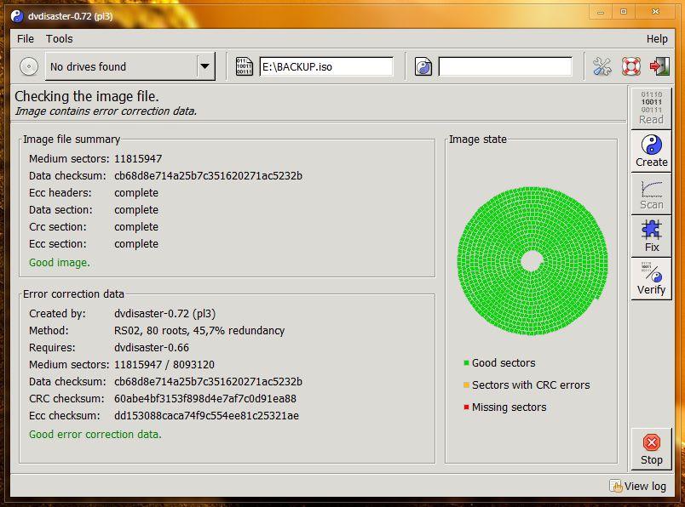Stop the current action
The height and width of the screenshot is (507, 685).
(x=652, y=449)
